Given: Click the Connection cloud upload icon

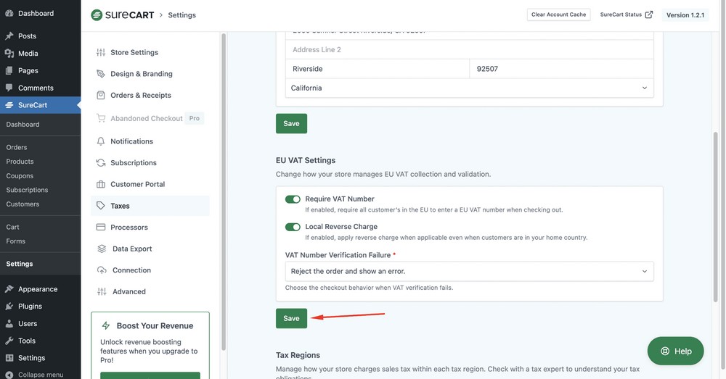Looking at the screenshot, I should [101, 270].
